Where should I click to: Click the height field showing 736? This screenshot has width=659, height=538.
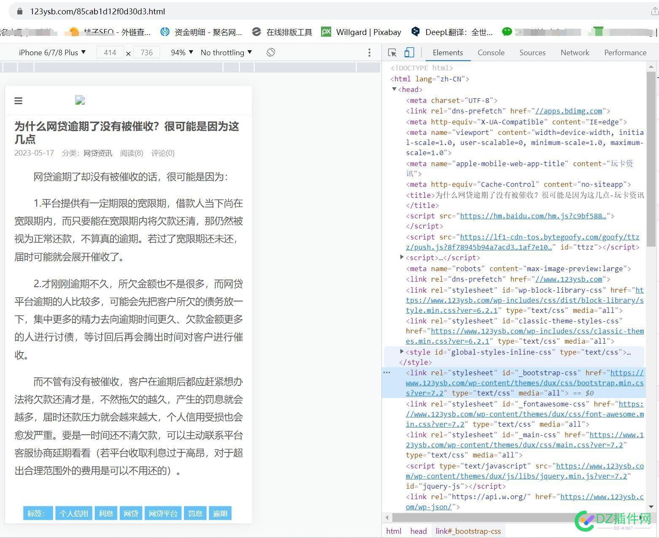pos(146,52)
